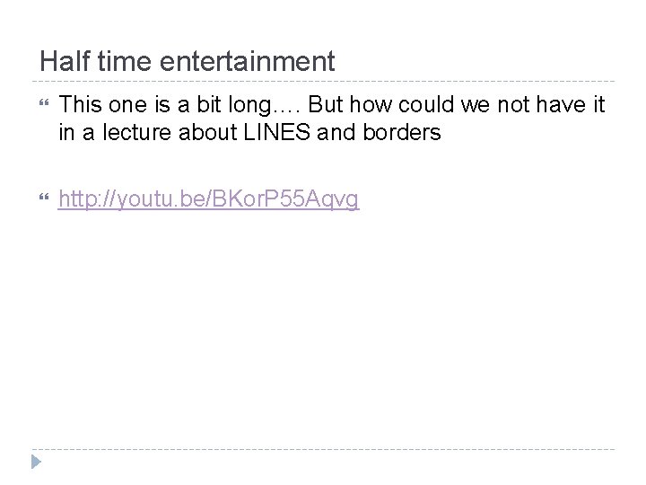Open the youtu.be/BKorP55Aqvg hyperlink
The width and height of the screenshot is (646, 485).
coord(208,198)
